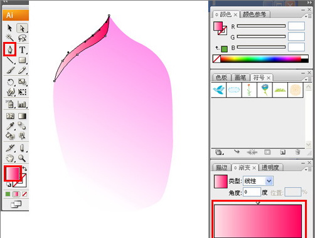This screenshot has height=238, width=315.
Task: Click the R value slider track
Action: click(261, 26)
